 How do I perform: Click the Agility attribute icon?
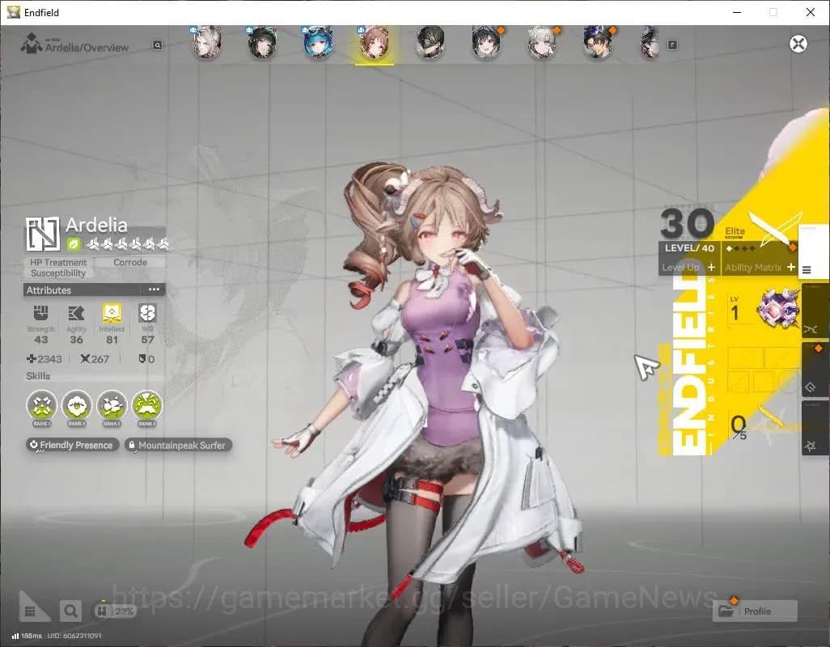[x=76, y=313]
